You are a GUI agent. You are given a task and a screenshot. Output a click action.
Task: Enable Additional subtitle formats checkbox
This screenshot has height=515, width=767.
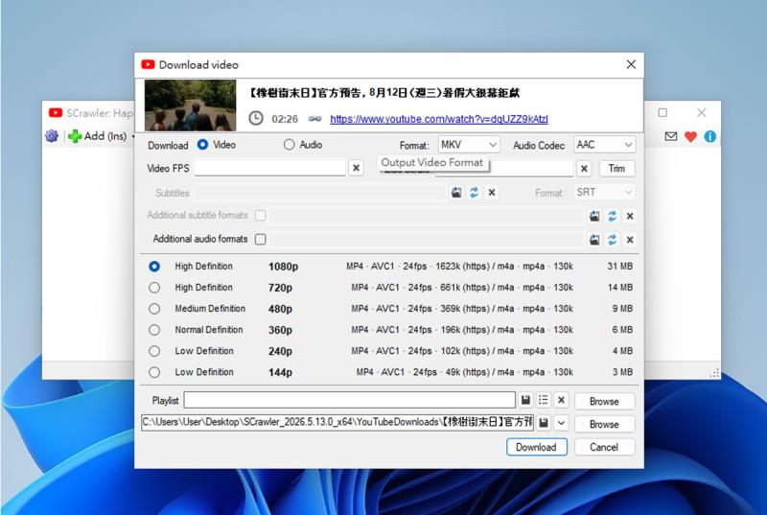click(x=261, y=215)
